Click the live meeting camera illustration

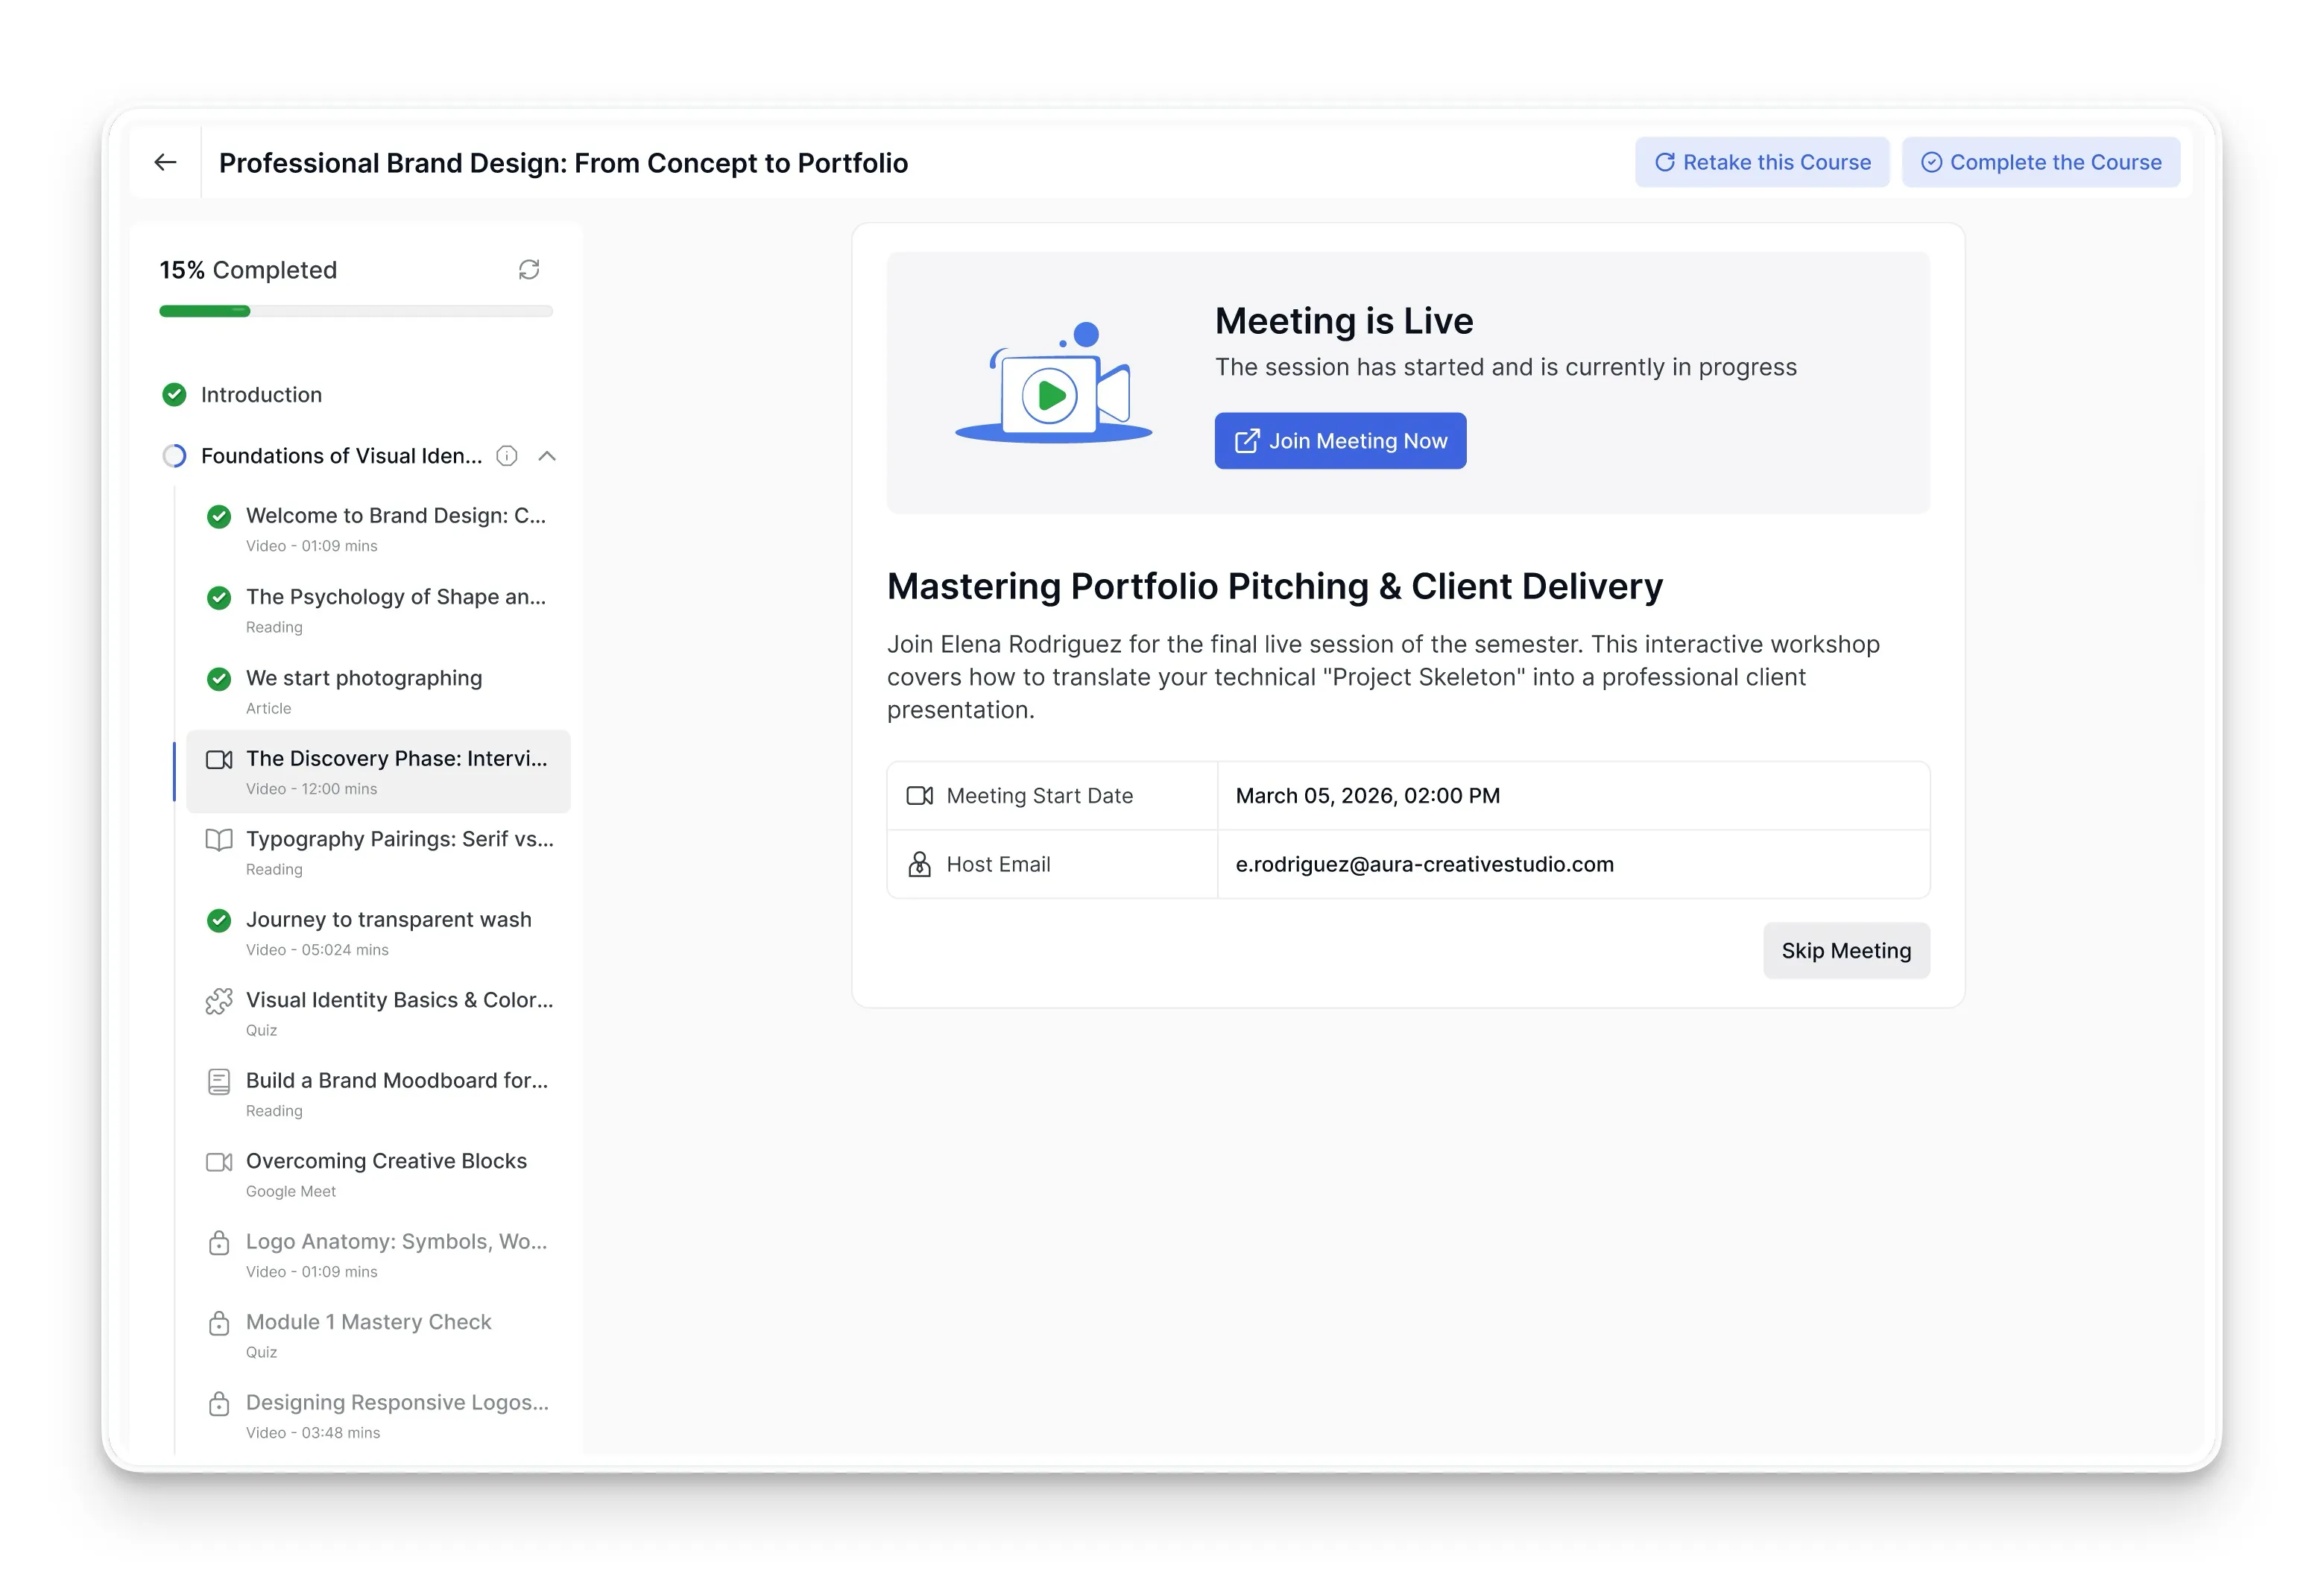[x=1053, y=382]
